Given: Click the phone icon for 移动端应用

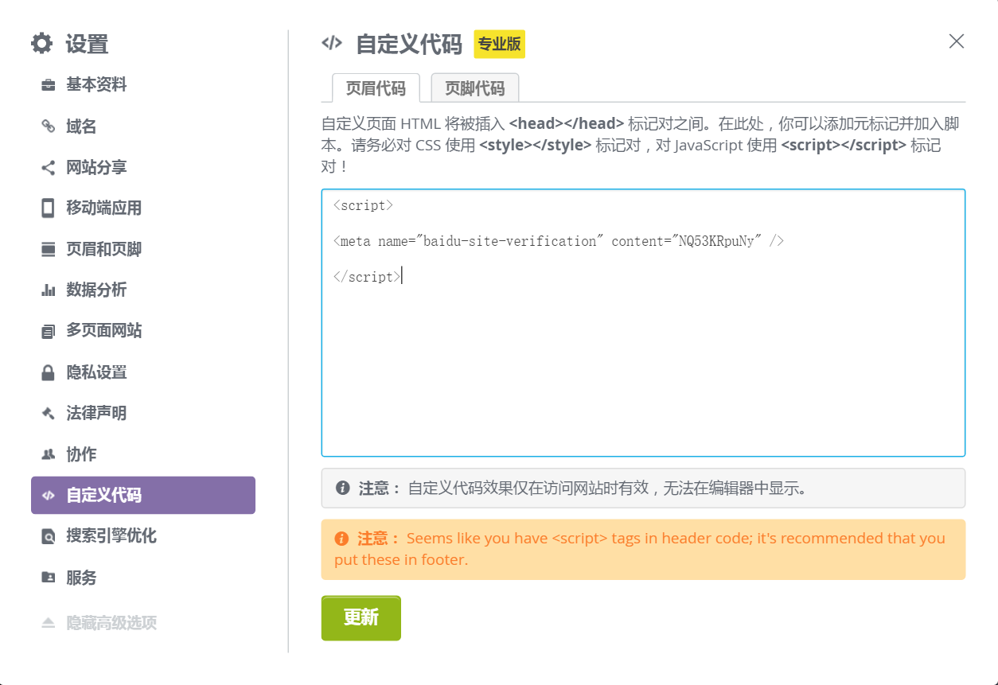Looking at the screenshot, I should [x=48, y=208].
